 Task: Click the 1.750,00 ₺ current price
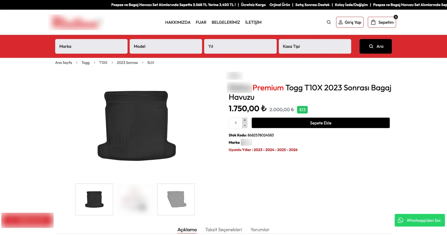click(x=248, y=109)
